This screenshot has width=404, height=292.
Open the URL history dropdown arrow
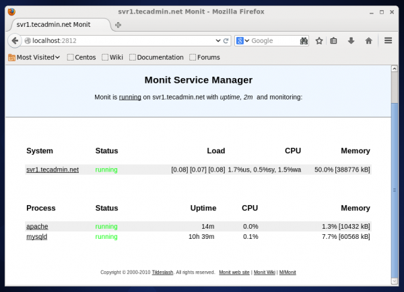(217, 40)
